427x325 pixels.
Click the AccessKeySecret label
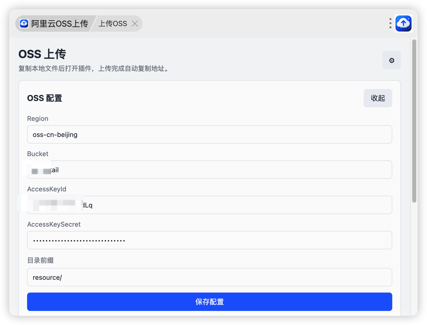[54, 224]
